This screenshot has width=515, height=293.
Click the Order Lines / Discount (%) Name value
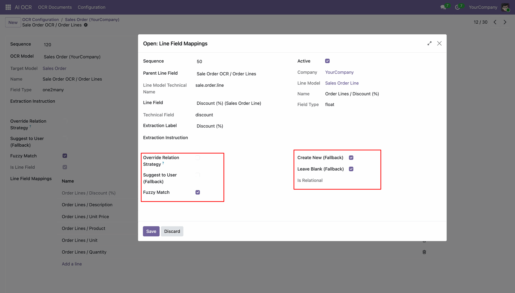(x=352, y=94)
